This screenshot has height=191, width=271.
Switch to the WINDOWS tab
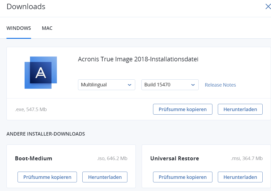[19, 28]
